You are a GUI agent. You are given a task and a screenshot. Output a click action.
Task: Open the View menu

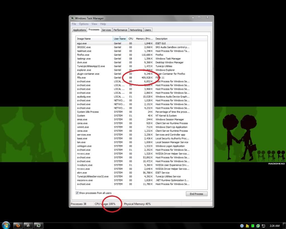(x=94, y=24)
